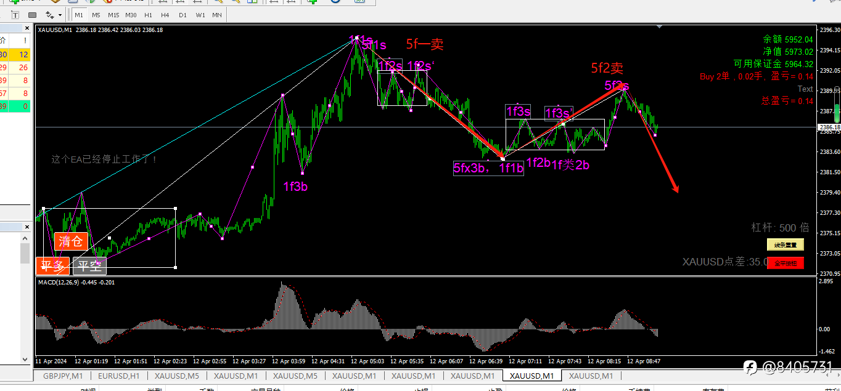Click the red 全平按钮 button

(786, 263)
